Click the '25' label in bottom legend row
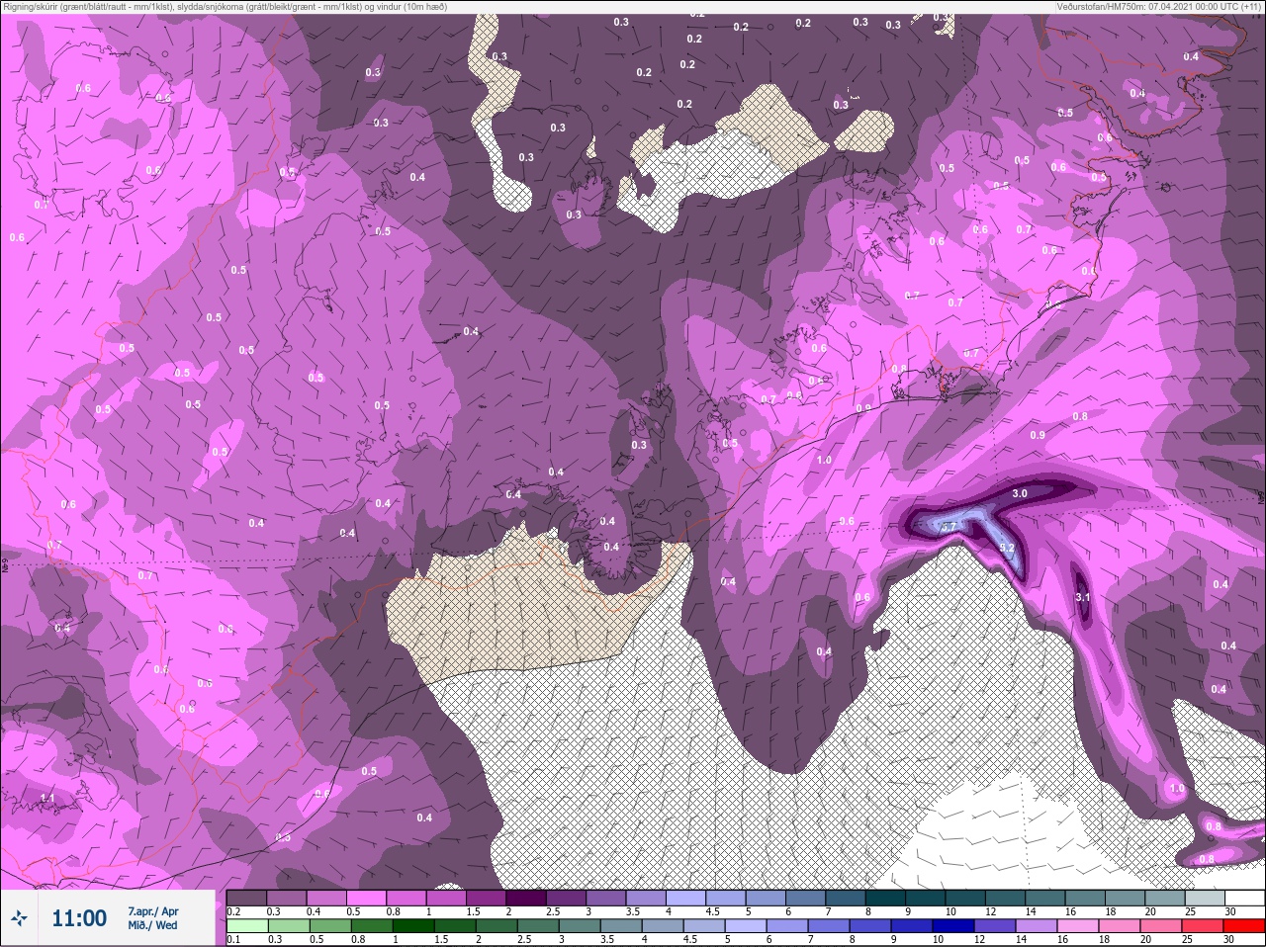The width and height of the screenshot is (1266, 947). pyautogui.click(x=1188, y=940)
